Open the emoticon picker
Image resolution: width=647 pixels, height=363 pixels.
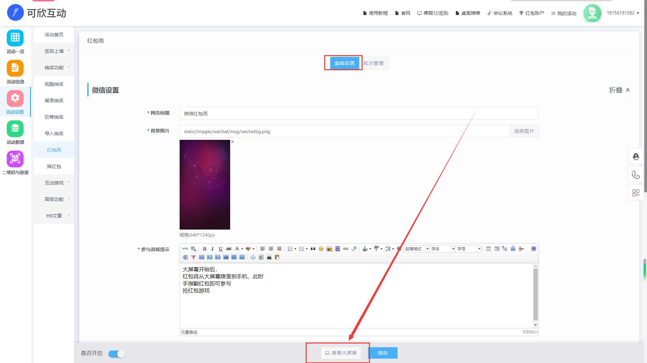click(321, 249)
